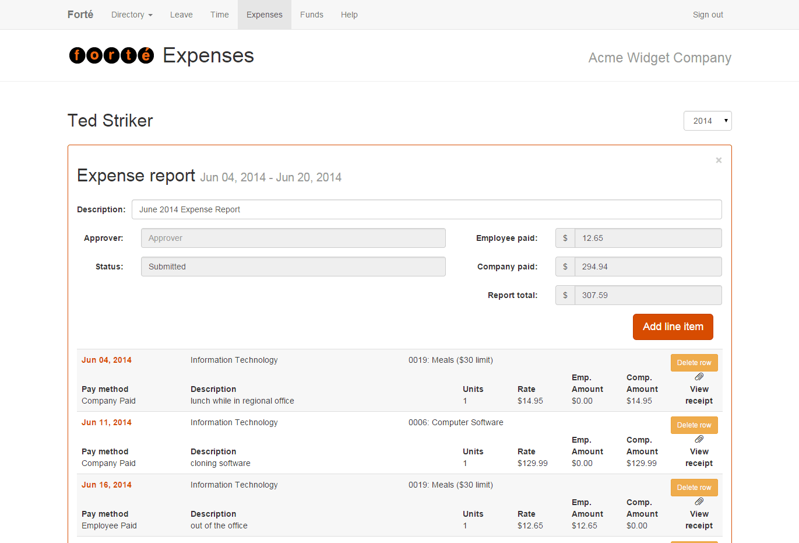
Task: Click 'View receipt' for Jun 04 row
Action: [699, 395]
